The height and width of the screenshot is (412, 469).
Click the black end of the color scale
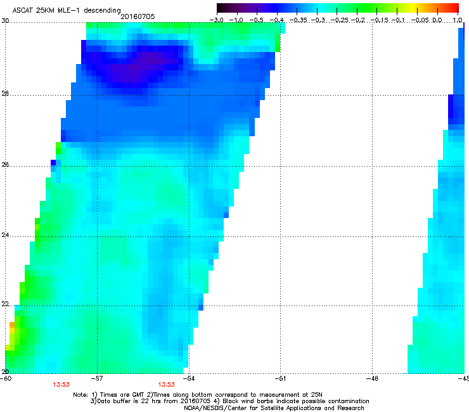pos(221,8)
